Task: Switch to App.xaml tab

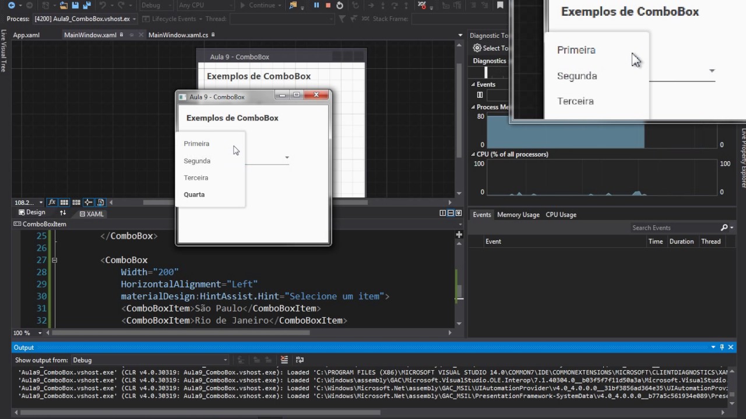Action: [26, 35]
